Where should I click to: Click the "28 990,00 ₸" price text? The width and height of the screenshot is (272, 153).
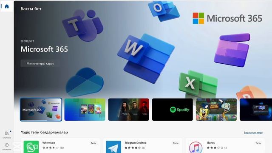(27, 41)
